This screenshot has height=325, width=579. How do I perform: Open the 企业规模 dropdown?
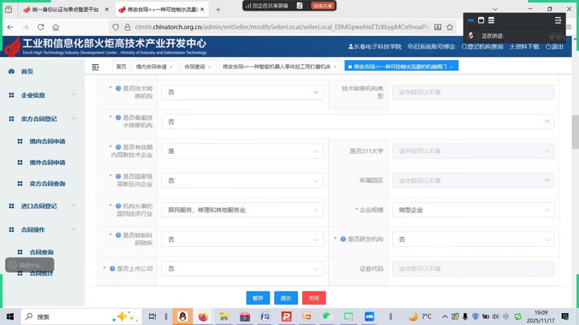point(473,210)
